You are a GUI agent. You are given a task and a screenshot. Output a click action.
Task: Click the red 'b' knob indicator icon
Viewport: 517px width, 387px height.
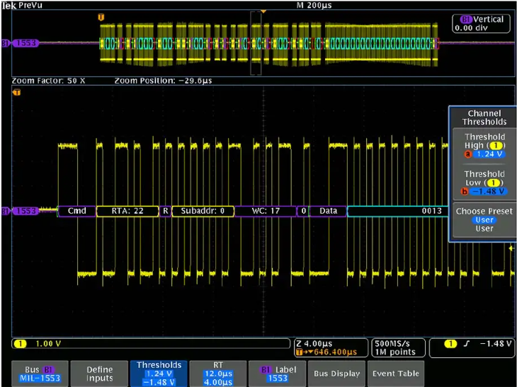pyautogui.click(x=465, y=191)
